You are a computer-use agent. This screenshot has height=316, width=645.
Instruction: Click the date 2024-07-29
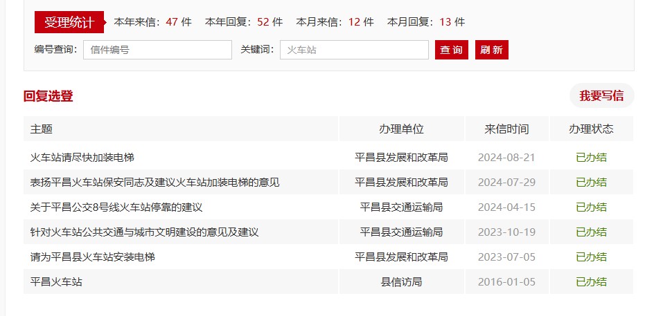click(507, 183)
